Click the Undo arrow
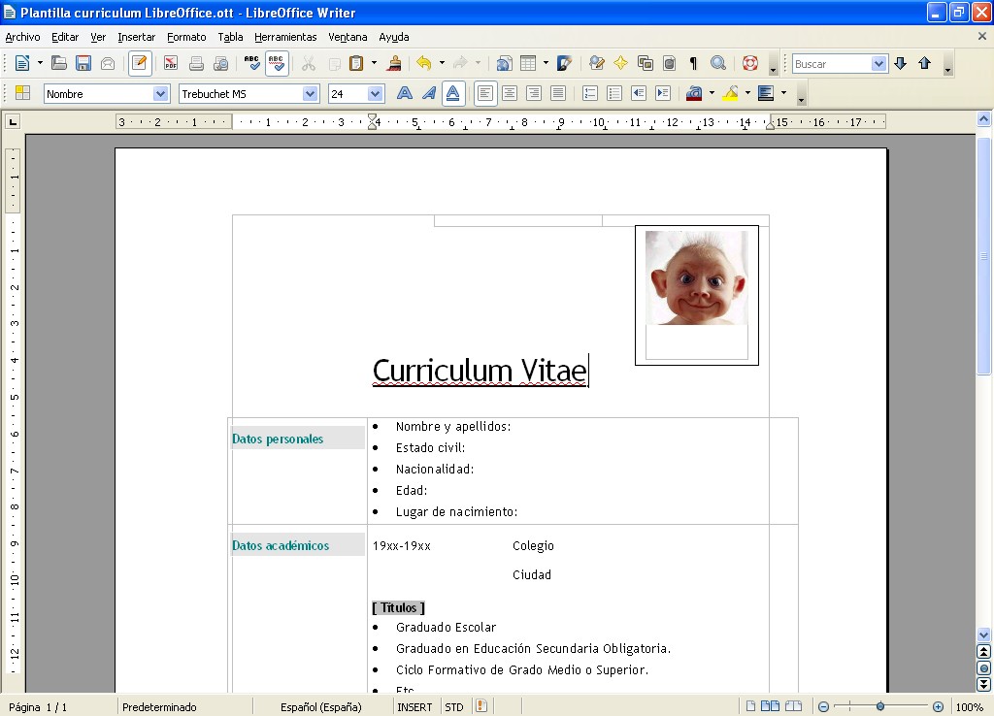 pyautogui.click(x=423, y=63)
